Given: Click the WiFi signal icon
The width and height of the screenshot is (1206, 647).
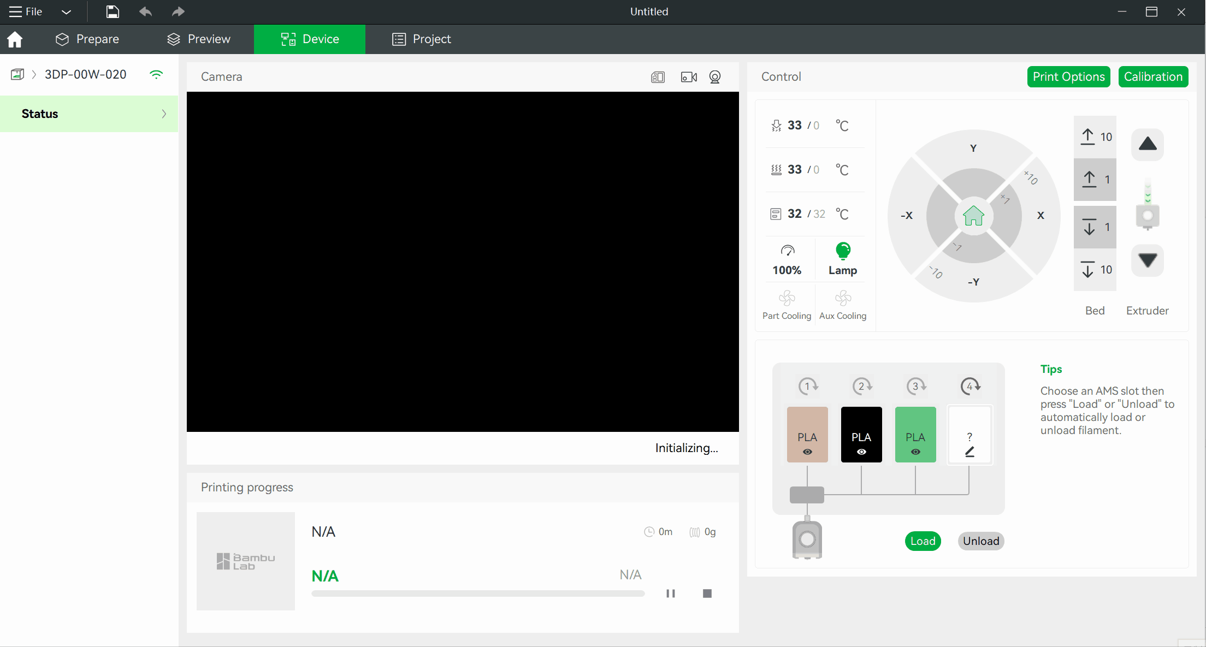Looking at the screenshot, I should 156,74.
